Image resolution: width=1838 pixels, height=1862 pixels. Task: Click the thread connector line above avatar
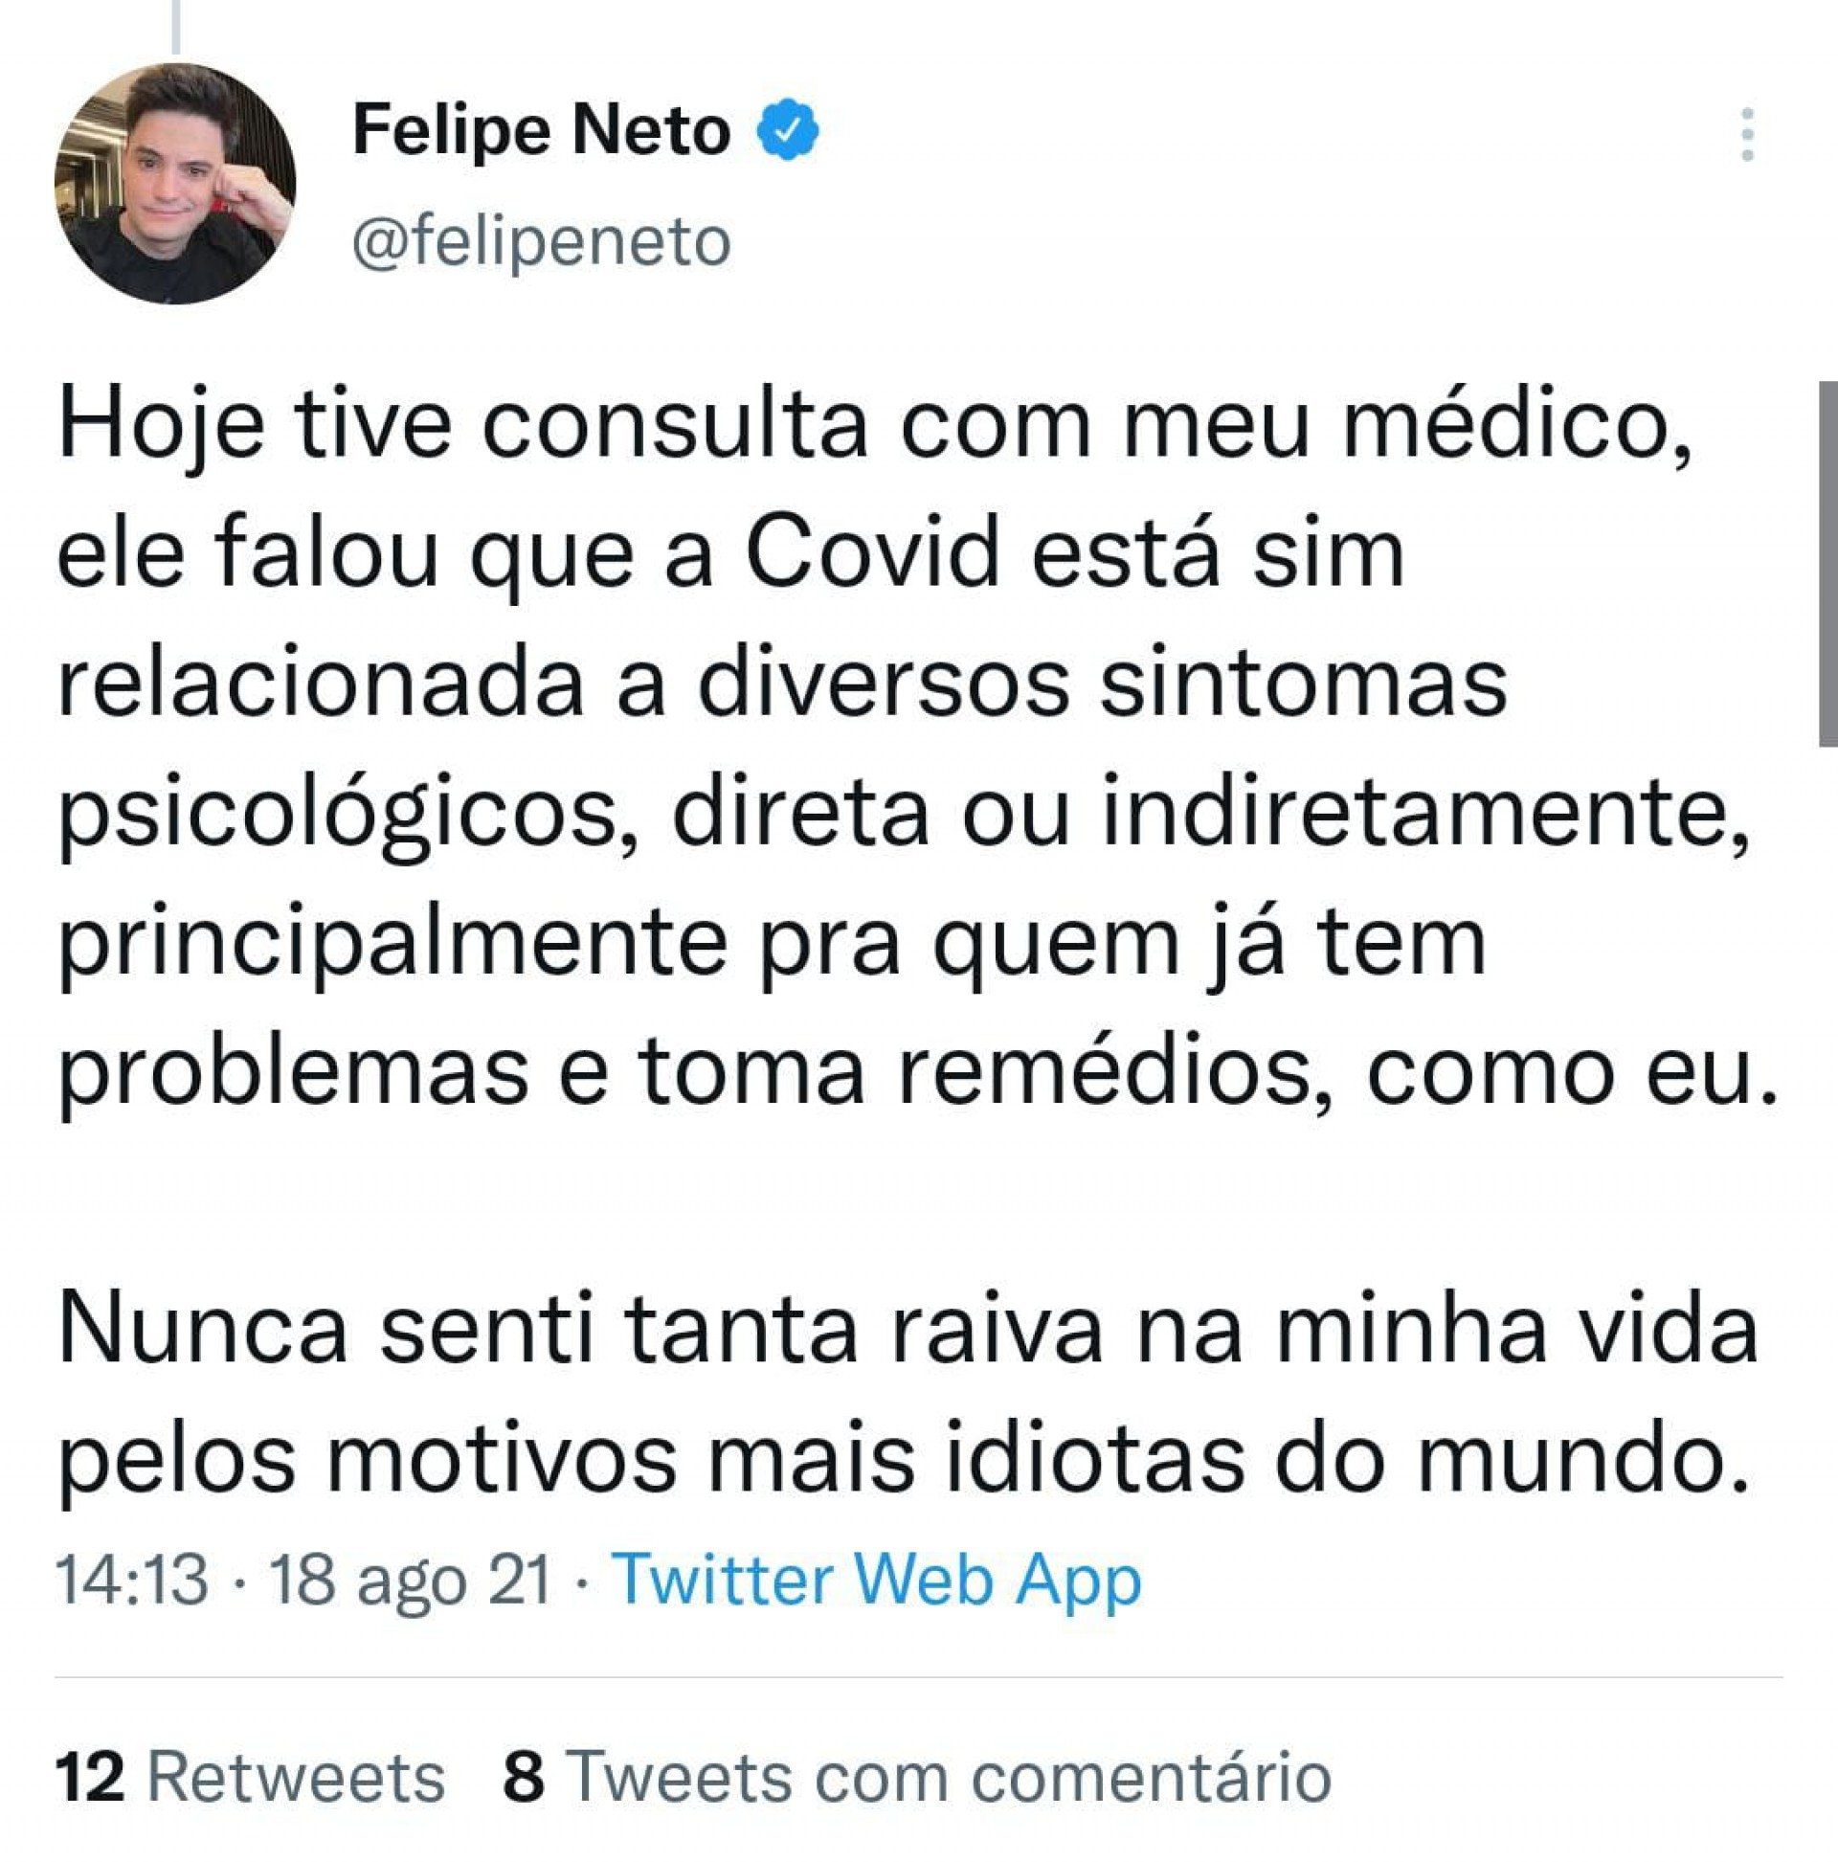click(175, 26)
